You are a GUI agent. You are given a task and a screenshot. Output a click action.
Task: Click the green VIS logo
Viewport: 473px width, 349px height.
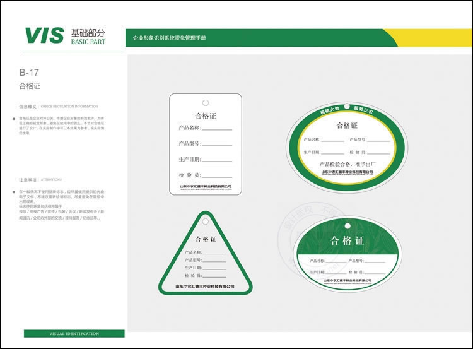[44, 36]
